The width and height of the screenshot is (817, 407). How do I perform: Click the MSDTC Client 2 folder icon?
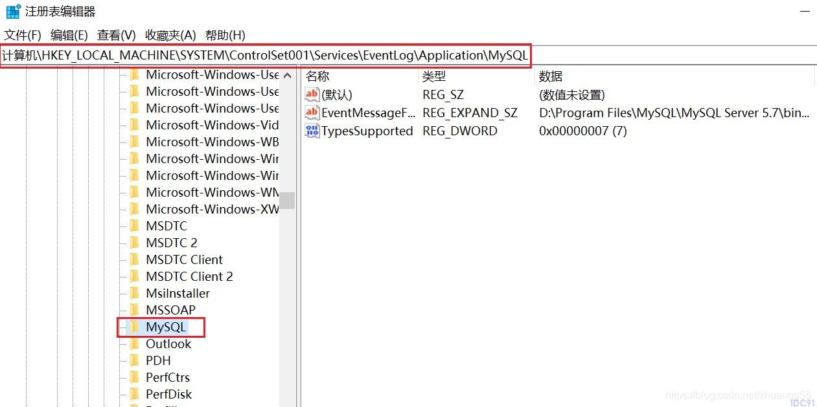(x=135, y=276)
